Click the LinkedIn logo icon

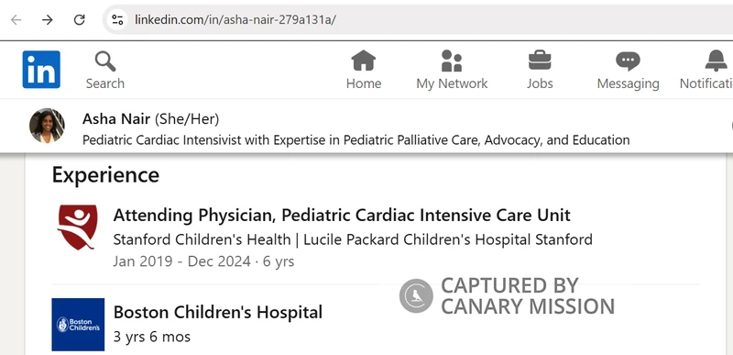point(41,69)
